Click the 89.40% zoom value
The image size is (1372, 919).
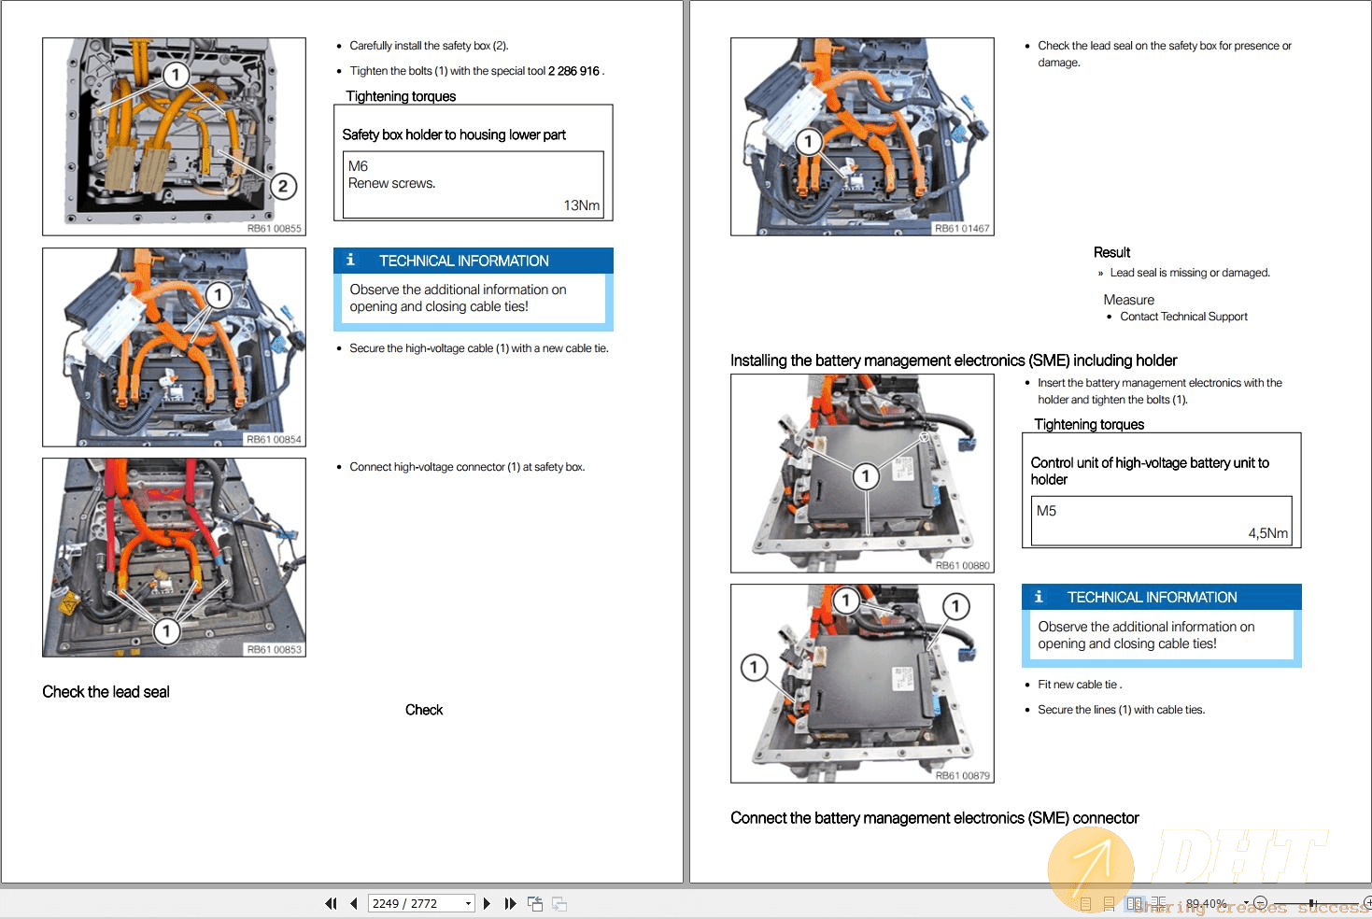pyautogui.click(x=1208, y=902)
